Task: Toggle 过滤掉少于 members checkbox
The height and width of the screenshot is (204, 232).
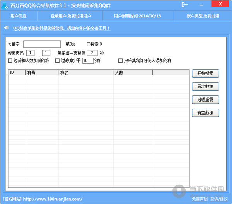Action: point(57,61)
